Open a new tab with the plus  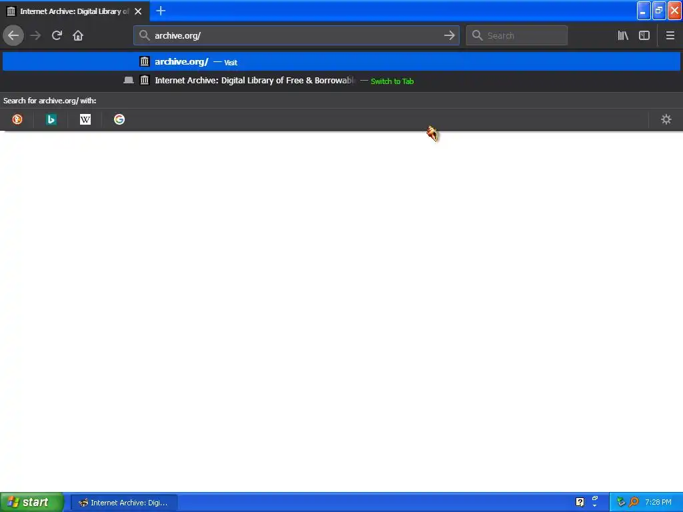point(161,11)
